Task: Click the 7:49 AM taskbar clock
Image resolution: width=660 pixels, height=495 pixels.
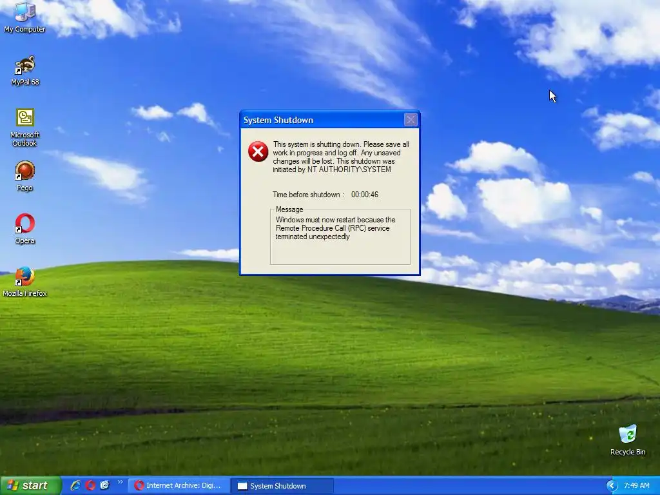Action: point(636,485)
